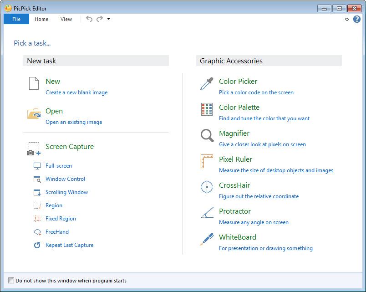Click the Region capture icon
The image size is (366, 292).
pyautogui.click(x=37, y=205)
